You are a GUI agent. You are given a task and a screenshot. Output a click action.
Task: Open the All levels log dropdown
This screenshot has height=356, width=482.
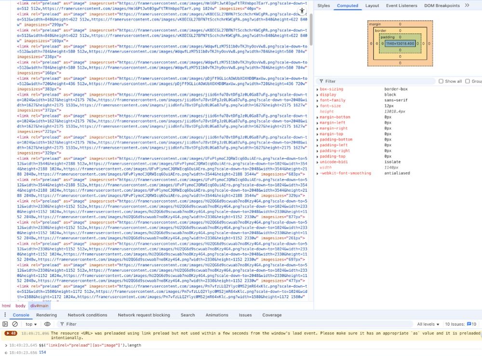pos(428,324)
